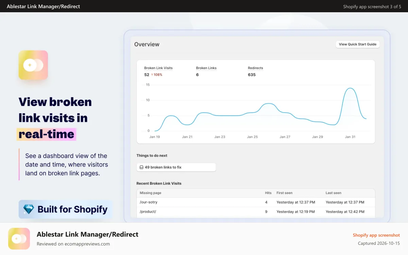The image size is (408, 255).
Task: Click the large Ablestar logo above the headline
Action: tap(33, 65)
